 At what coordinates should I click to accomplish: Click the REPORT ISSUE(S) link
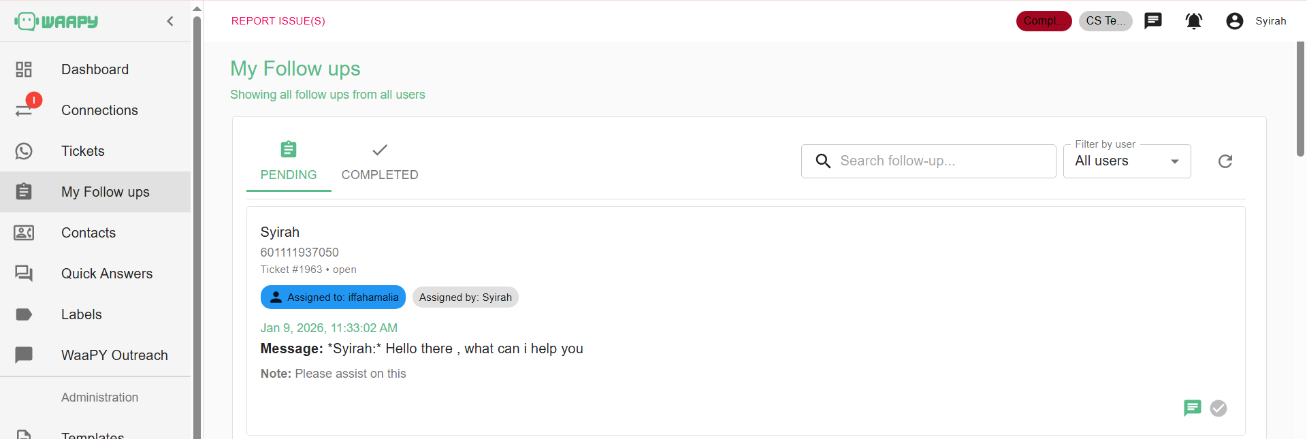278,21
